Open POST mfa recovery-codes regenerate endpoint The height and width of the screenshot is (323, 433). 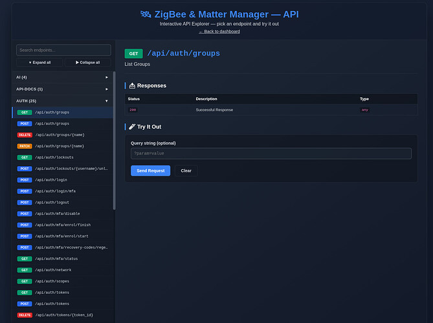point(62,247)
